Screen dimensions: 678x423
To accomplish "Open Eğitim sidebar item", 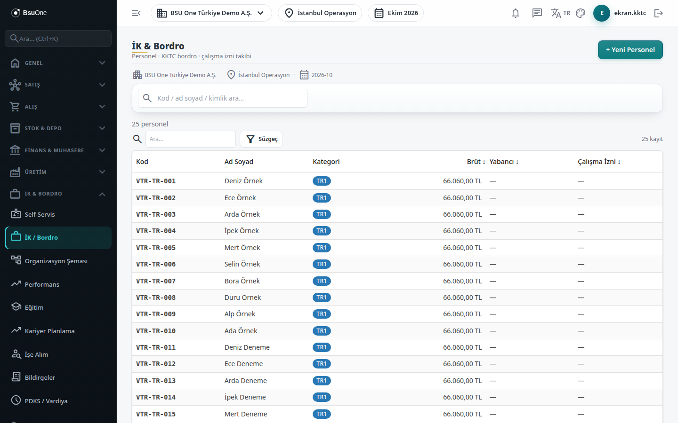I will pyautogui.click(x=58, y=307).
